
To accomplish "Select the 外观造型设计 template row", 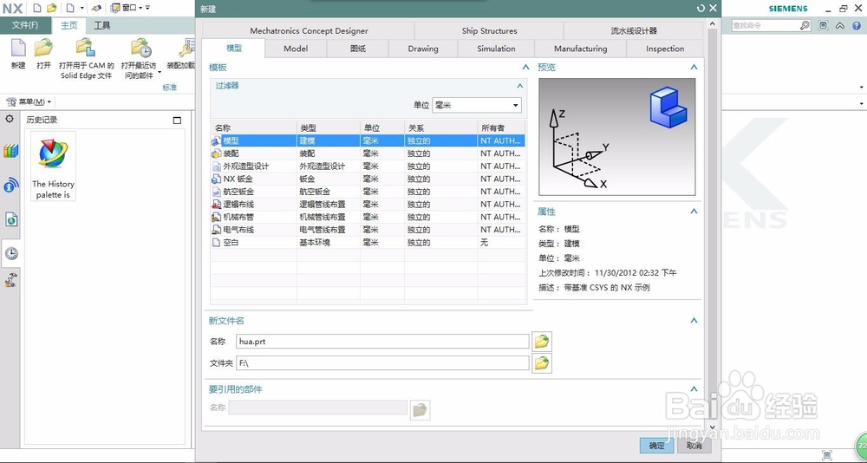I will pyautogui.click(x=367, y=166).
